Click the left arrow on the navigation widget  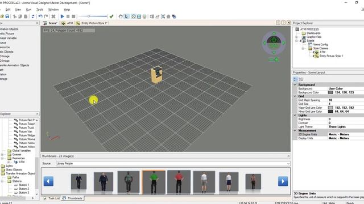[x=264, y=43]
